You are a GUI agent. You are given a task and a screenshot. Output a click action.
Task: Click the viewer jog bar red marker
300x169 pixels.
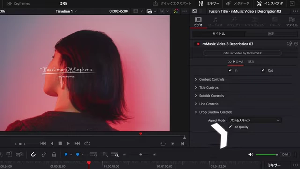(141, 134)
